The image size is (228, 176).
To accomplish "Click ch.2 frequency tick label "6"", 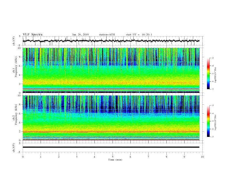I will click(20, 114).
